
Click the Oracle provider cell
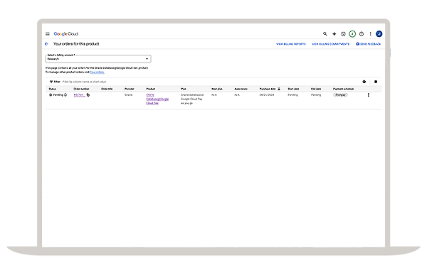click(x=129, y=95)
